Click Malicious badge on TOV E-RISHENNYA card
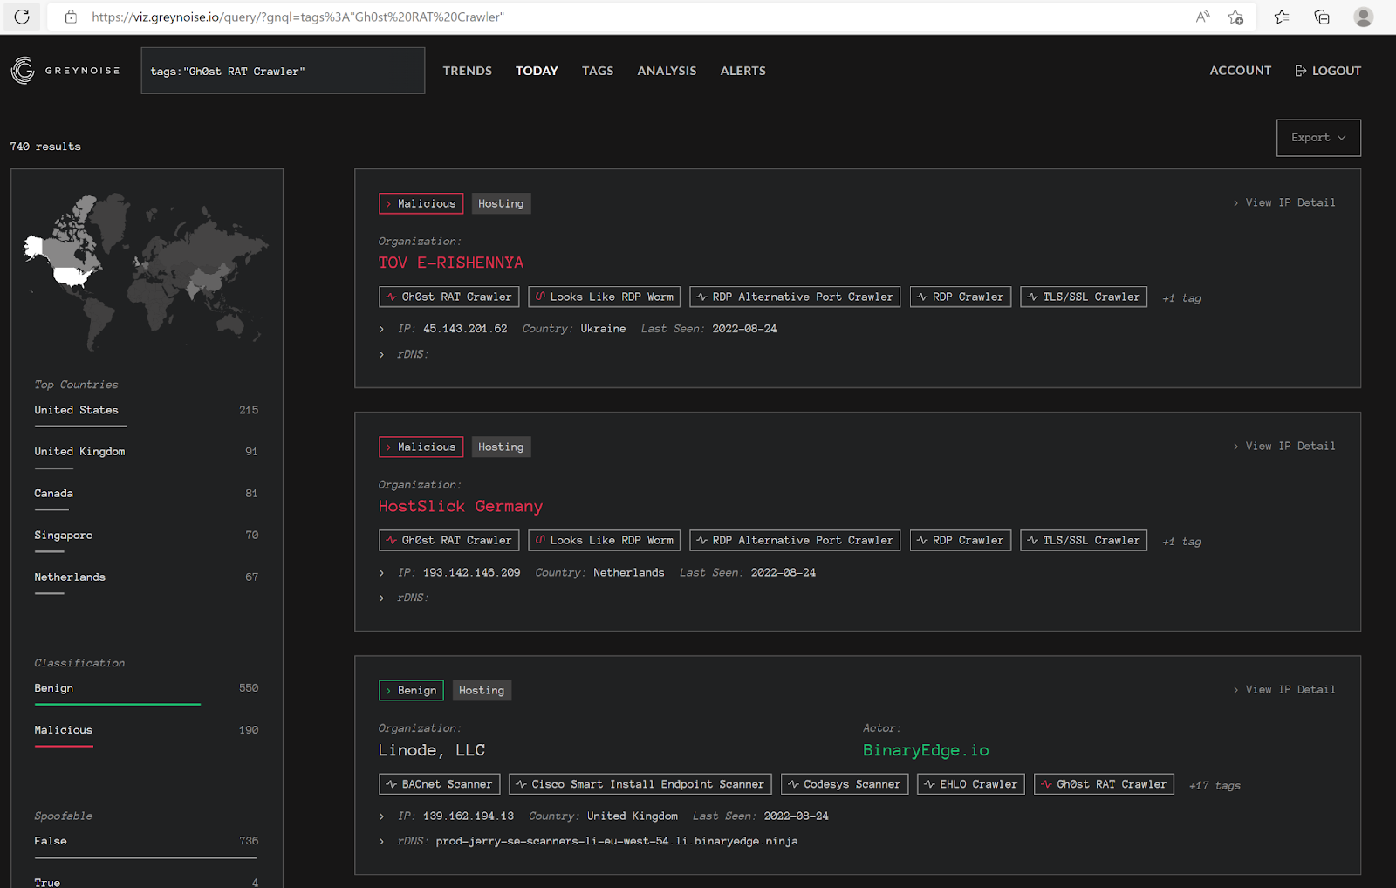The image size is (1396, 888). 421,203
